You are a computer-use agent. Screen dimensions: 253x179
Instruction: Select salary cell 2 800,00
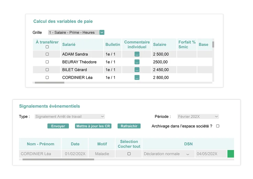point(164,77)
